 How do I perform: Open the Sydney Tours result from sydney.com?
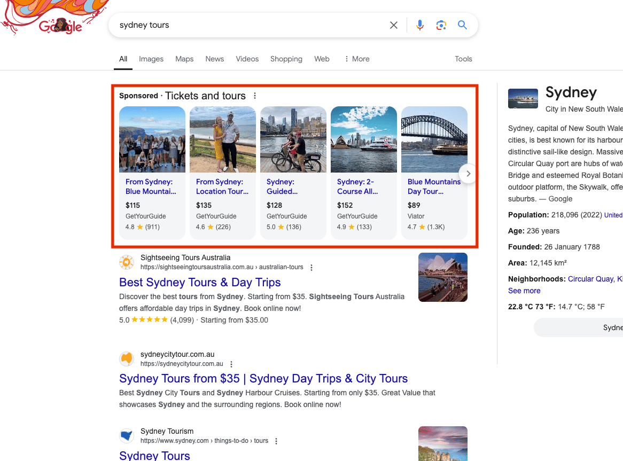(154, 456)
